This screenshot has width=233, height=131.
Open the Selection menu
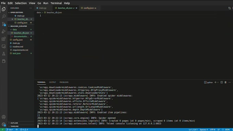coord(21,3)
